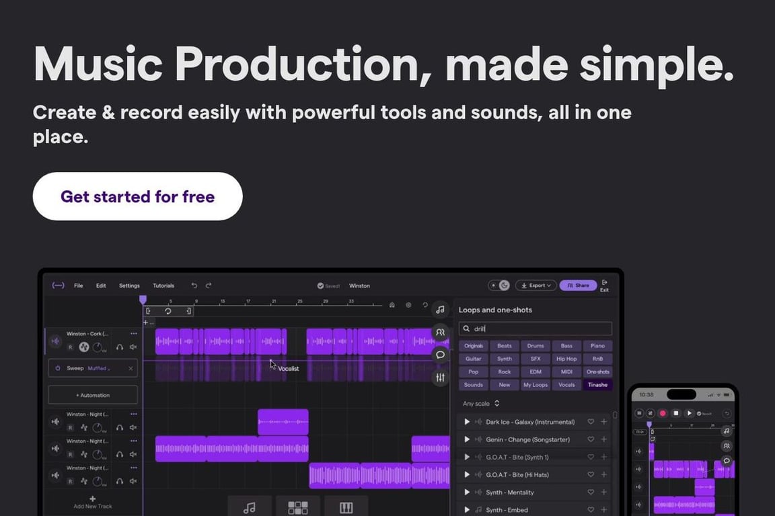Click the timeline playhead marker
The width and height of the screenshot is (775, 516).
click(143, 300)
